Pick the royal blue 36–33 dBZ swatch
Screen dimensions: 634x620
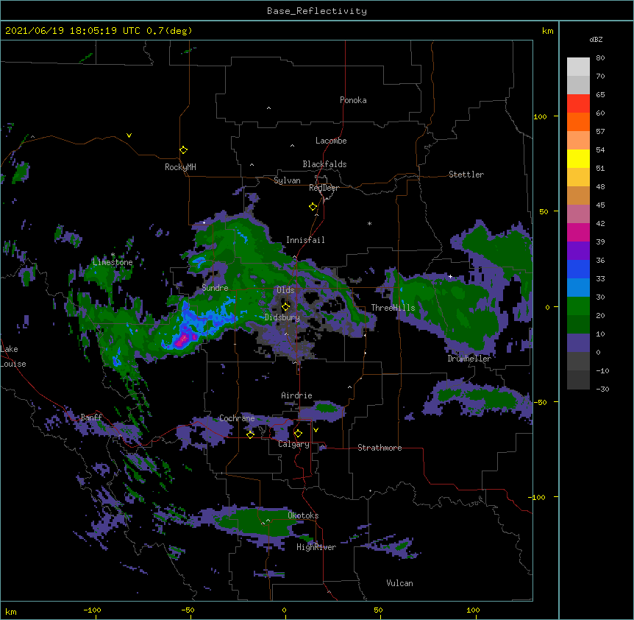pos(578,269)
